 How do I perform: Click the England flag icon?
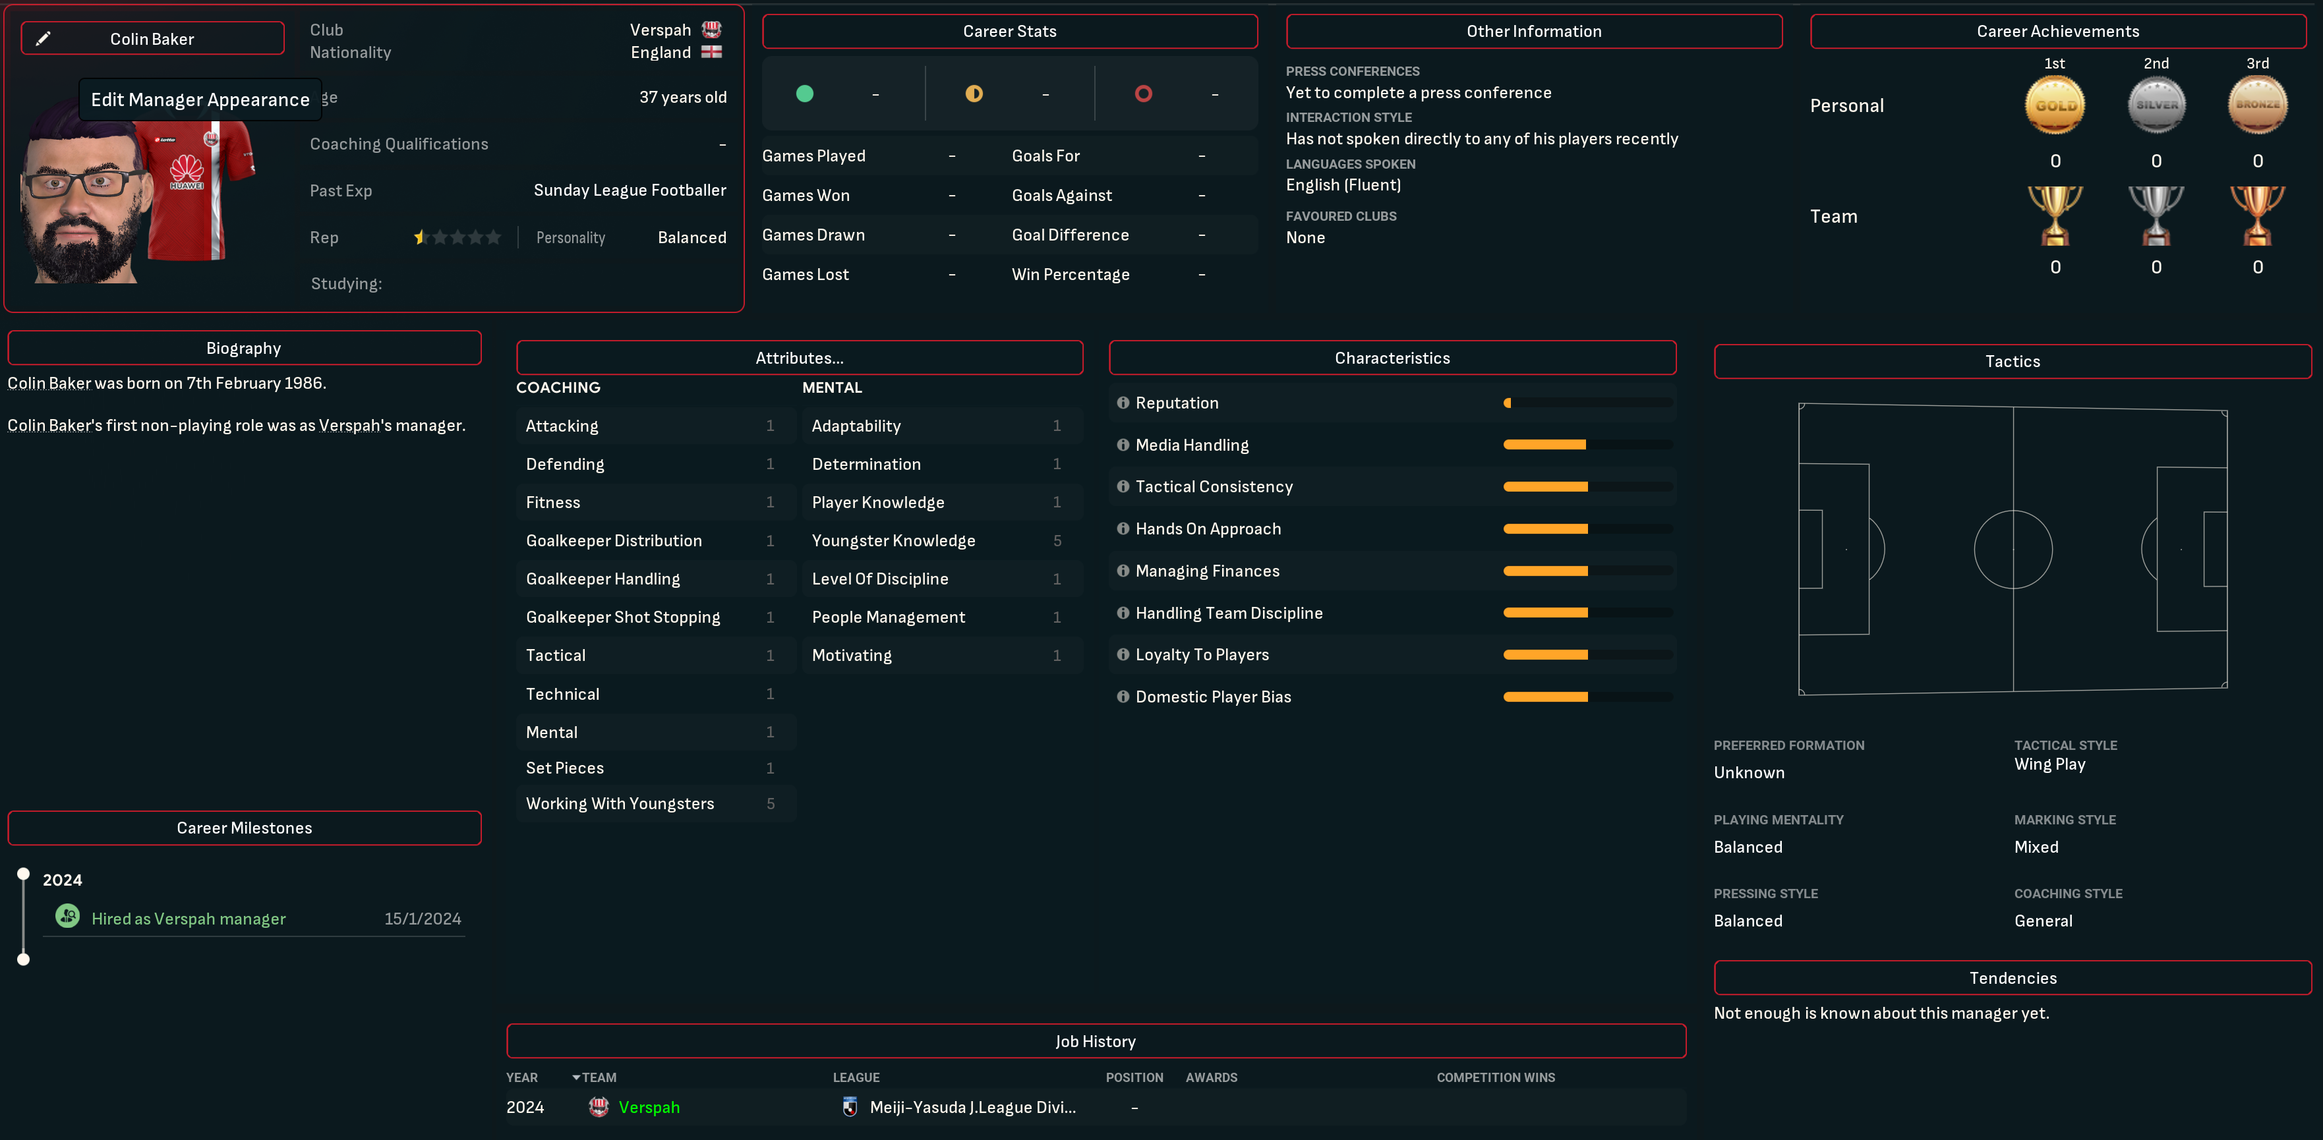[x=711, y=52]
